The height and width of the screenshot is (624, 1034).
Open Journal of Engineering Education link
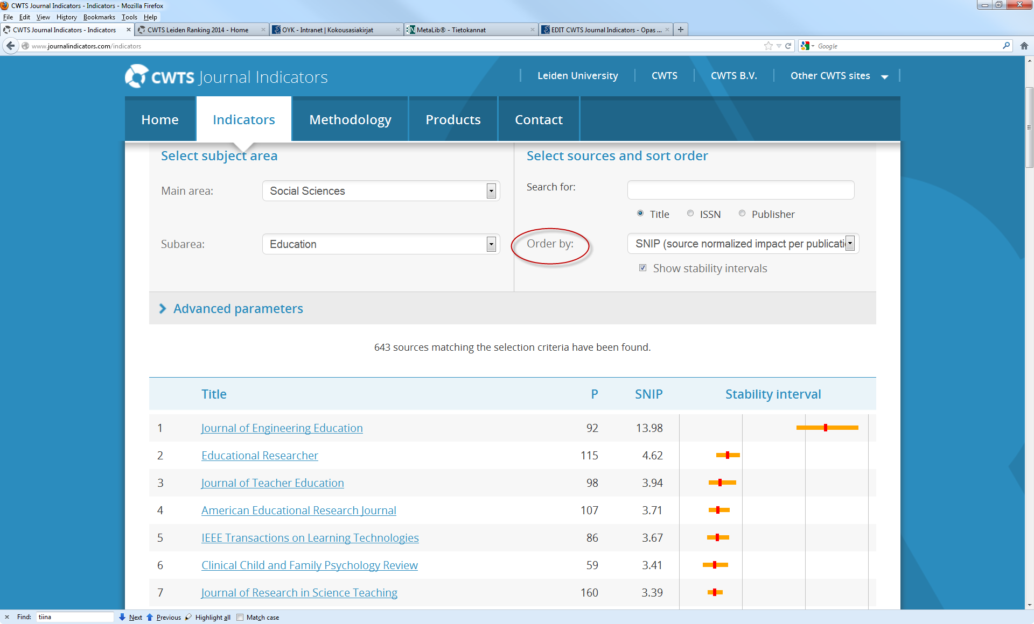point(282,428)
